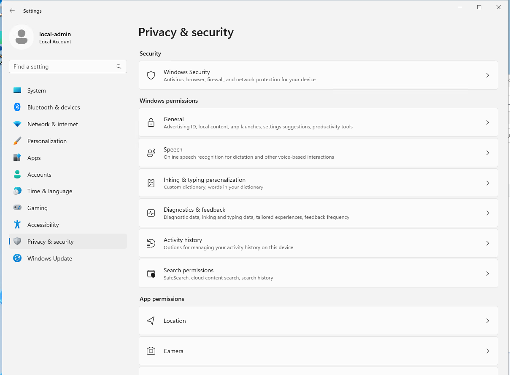The height and width of the screenshot is (375, 510).
Task: Expand General settings chevron
Action: (488, 122)
